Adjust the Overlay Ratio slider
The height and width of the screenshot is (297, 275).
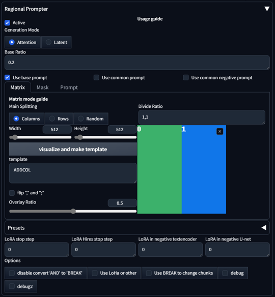point(73,211)
